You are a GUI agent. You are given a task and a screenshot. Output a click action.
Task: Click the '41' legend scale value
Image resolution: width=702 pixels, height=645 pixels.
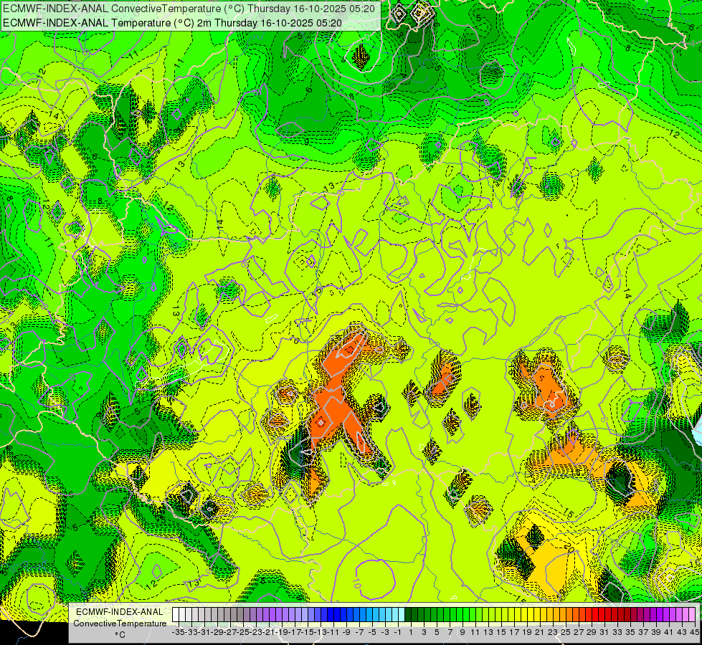(669, 633)
